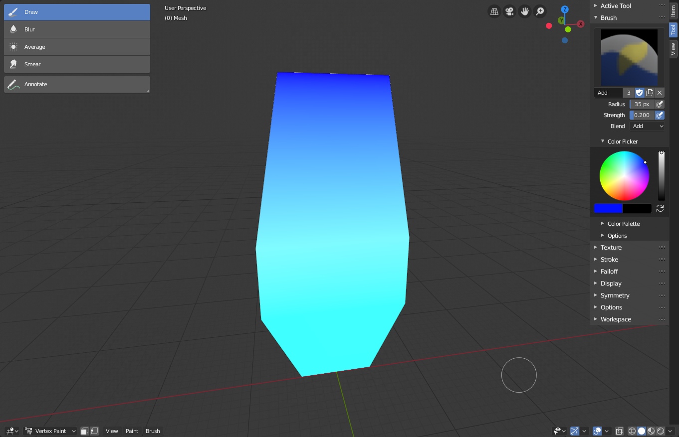Enable Rendered viewport shading mode
This screenshot has width=679, height=437.
click(x=661, y=431)
